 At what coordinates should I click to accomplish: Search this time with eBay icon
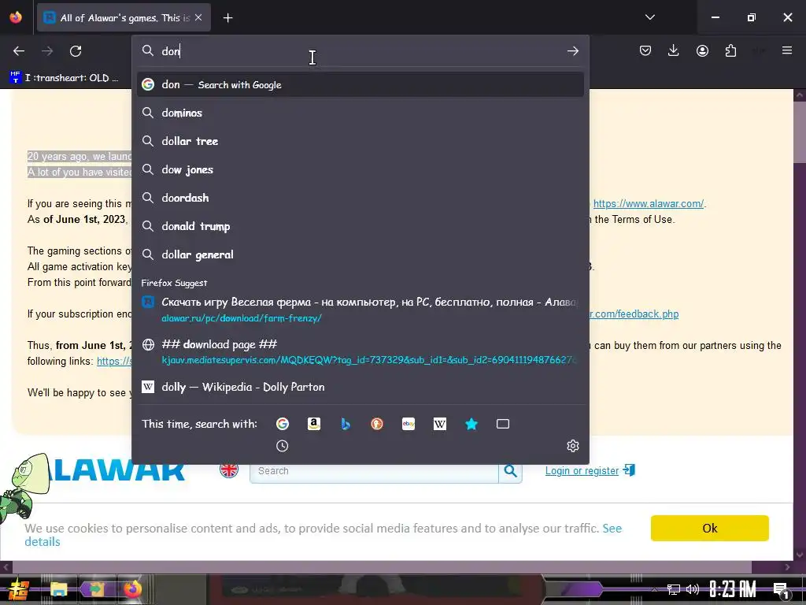(409, 423)
